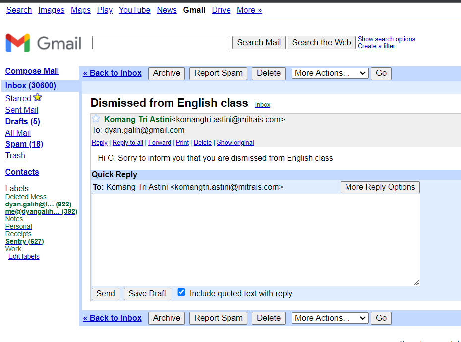Open the dyan.galih@l... (822) label

(x=38, y=204)
